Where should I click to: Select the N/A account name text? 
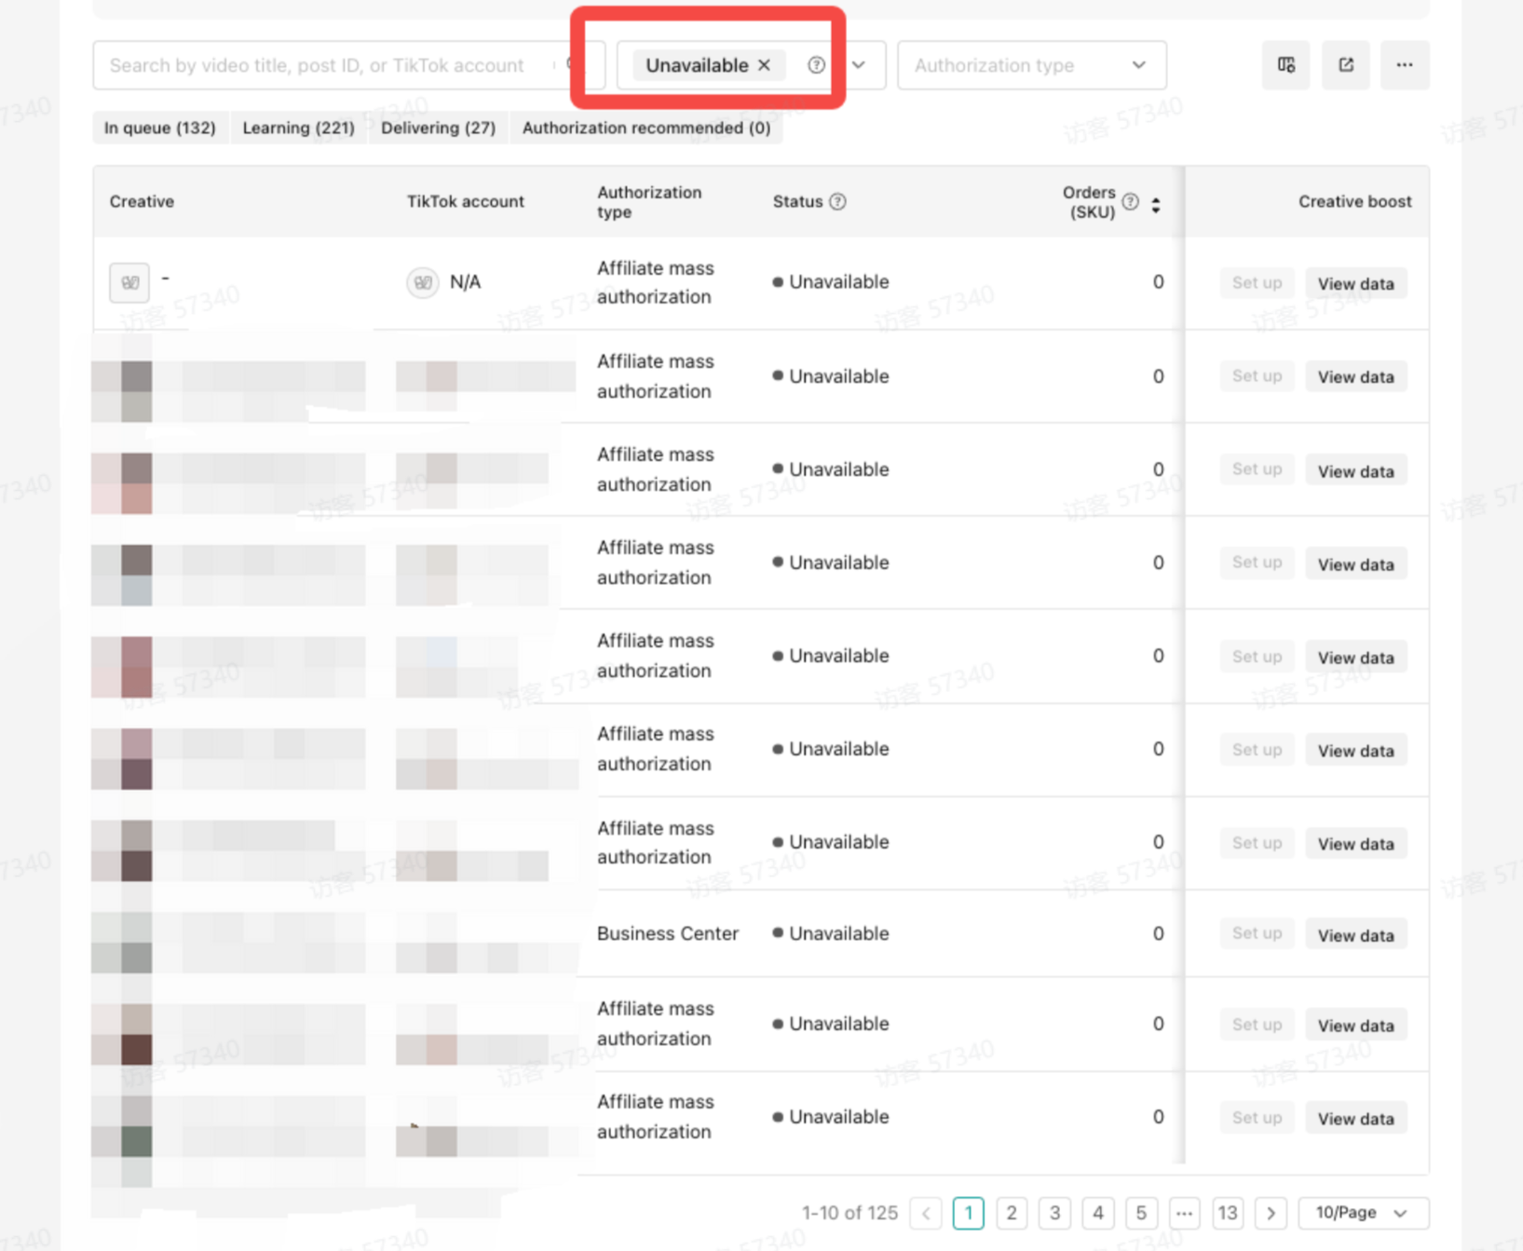(x=465, y=282)
